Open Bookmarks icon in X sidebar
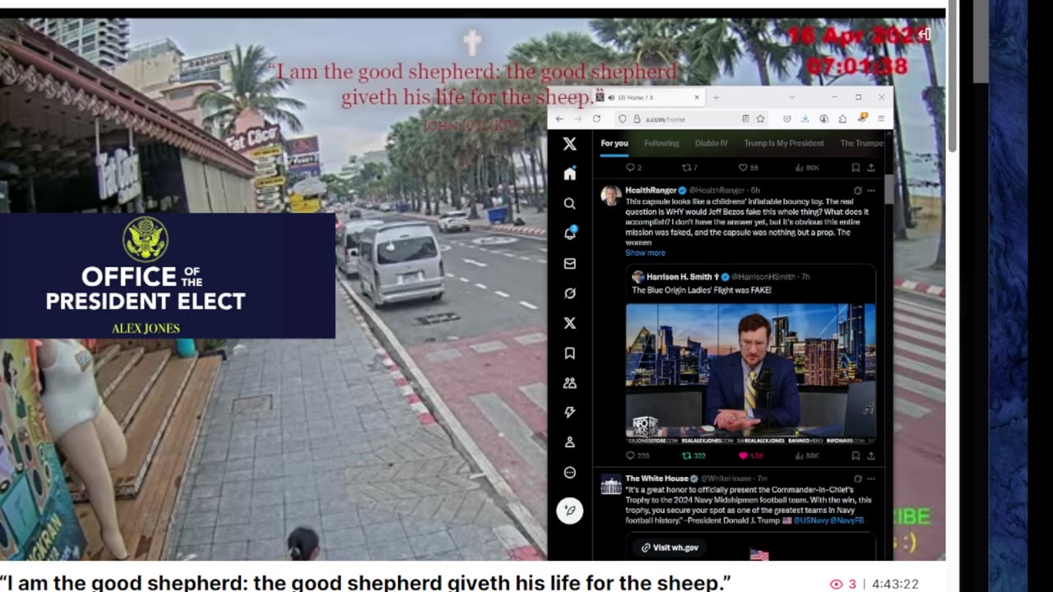 pos(569,354)
